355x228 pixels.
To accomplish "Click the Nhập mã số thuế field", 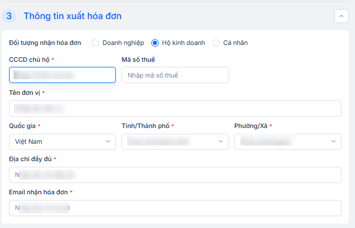I will [x=175, y=75].
